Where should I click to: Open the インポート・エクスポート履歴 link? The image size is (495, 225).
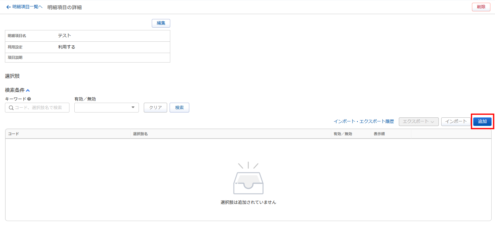(x=364, y=122)
